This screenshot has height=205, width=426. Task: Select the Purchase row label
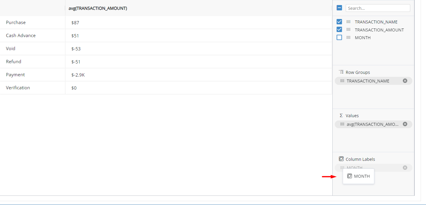(x=16, y=22)
